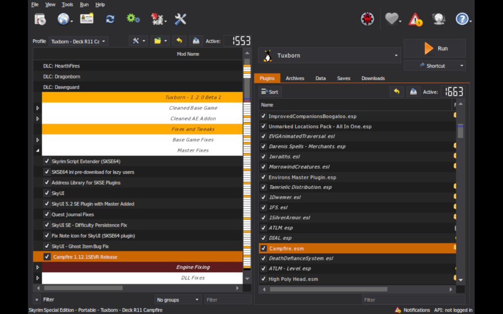The height and width of the screenshot is (314, 503).
Task: Click the blue Refresh arrows icon
Action: pyautogui.click(x=110, y=19)
